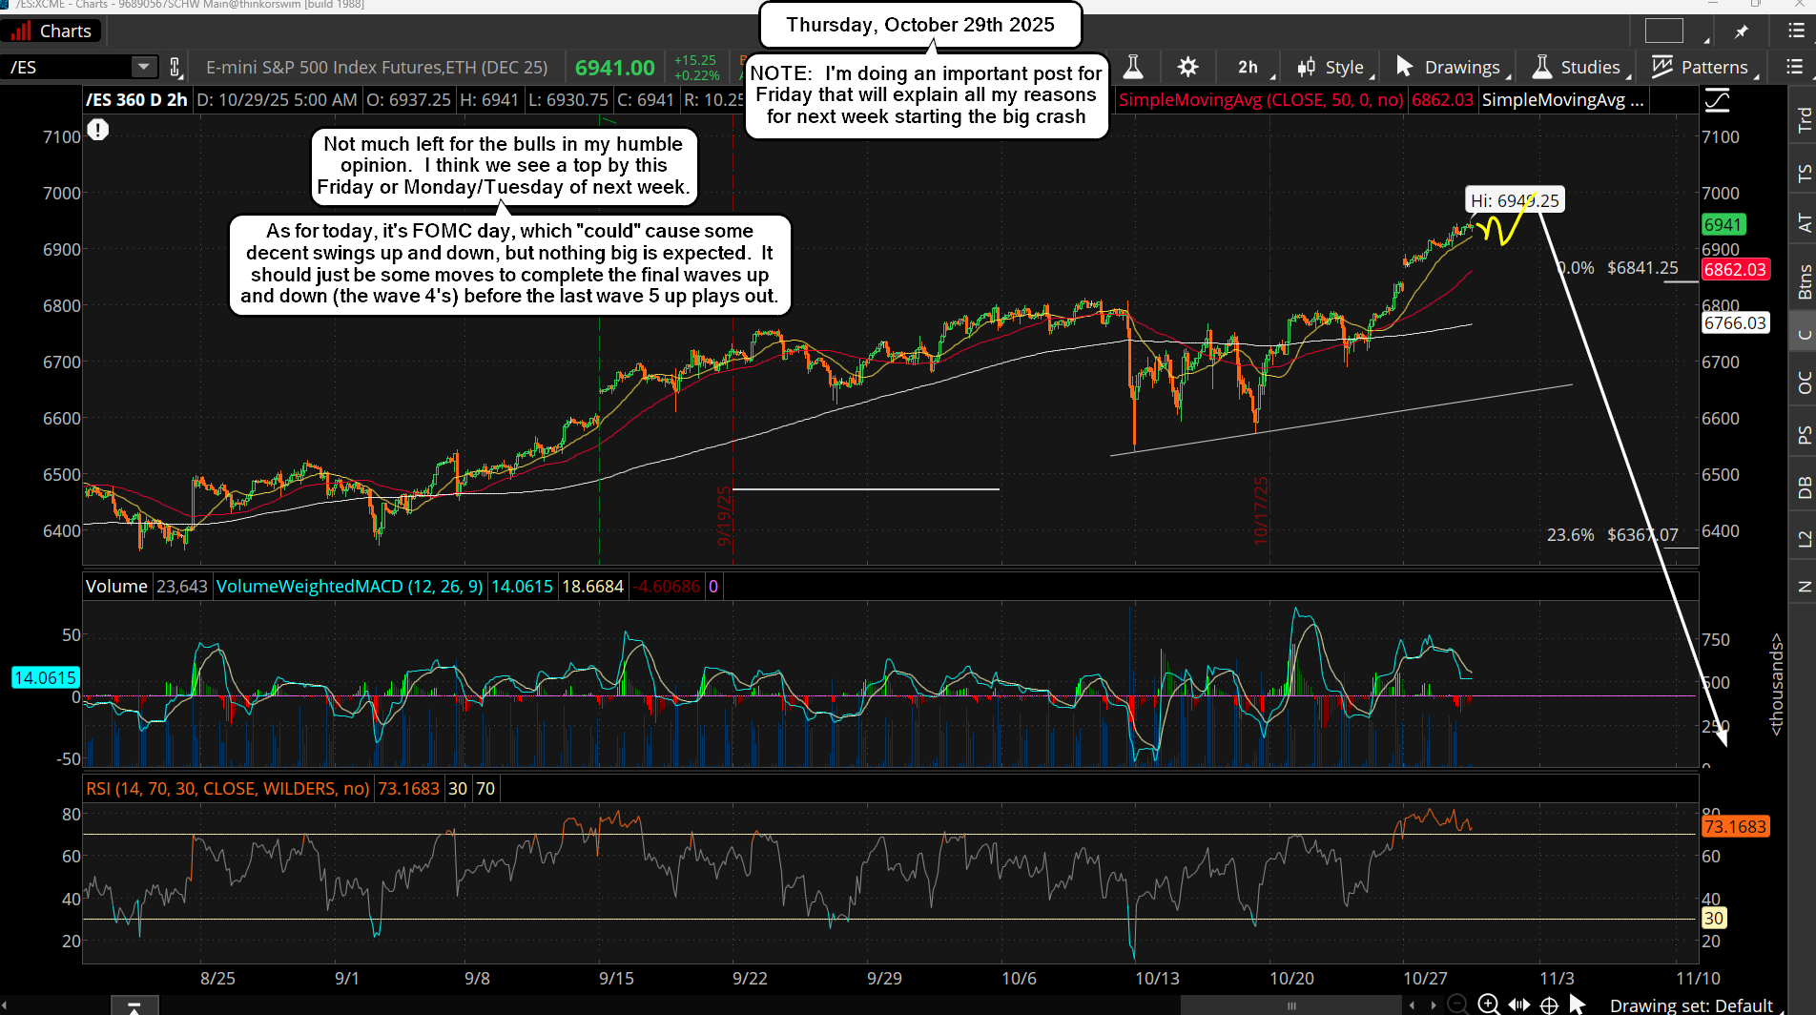Screen dimensions: 1816x1015
Task: Click the horizontal chart scrollbar thumb
Action: (x=1290, y=1005)
